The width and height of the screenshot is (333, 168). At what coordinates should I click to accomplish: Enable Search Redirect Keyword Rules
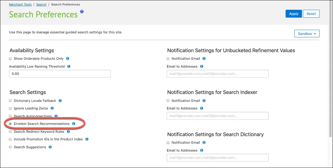tap(10, 132)
